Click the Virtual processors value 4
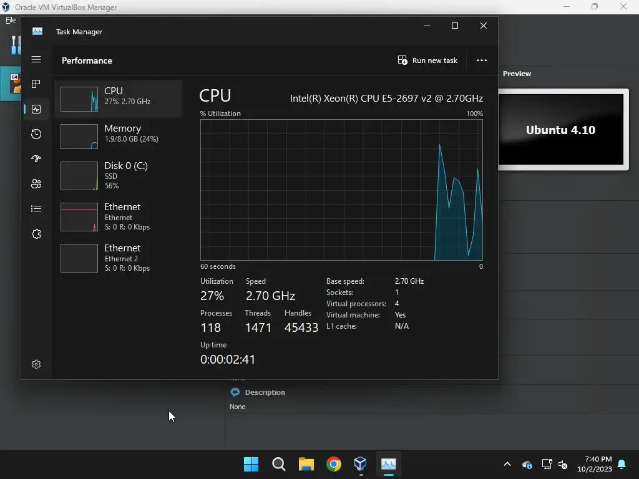639x479 pixels. coord(397,304)
